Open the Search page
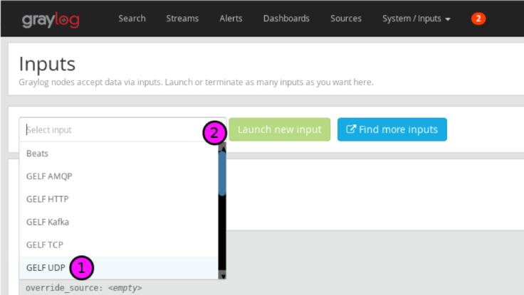The width and height of the screenshot is (524, 295). [132, 18]
